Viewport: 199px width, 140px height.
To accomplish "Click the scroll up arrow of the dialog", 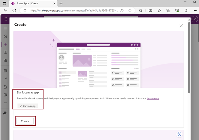I will coord(189,20).
